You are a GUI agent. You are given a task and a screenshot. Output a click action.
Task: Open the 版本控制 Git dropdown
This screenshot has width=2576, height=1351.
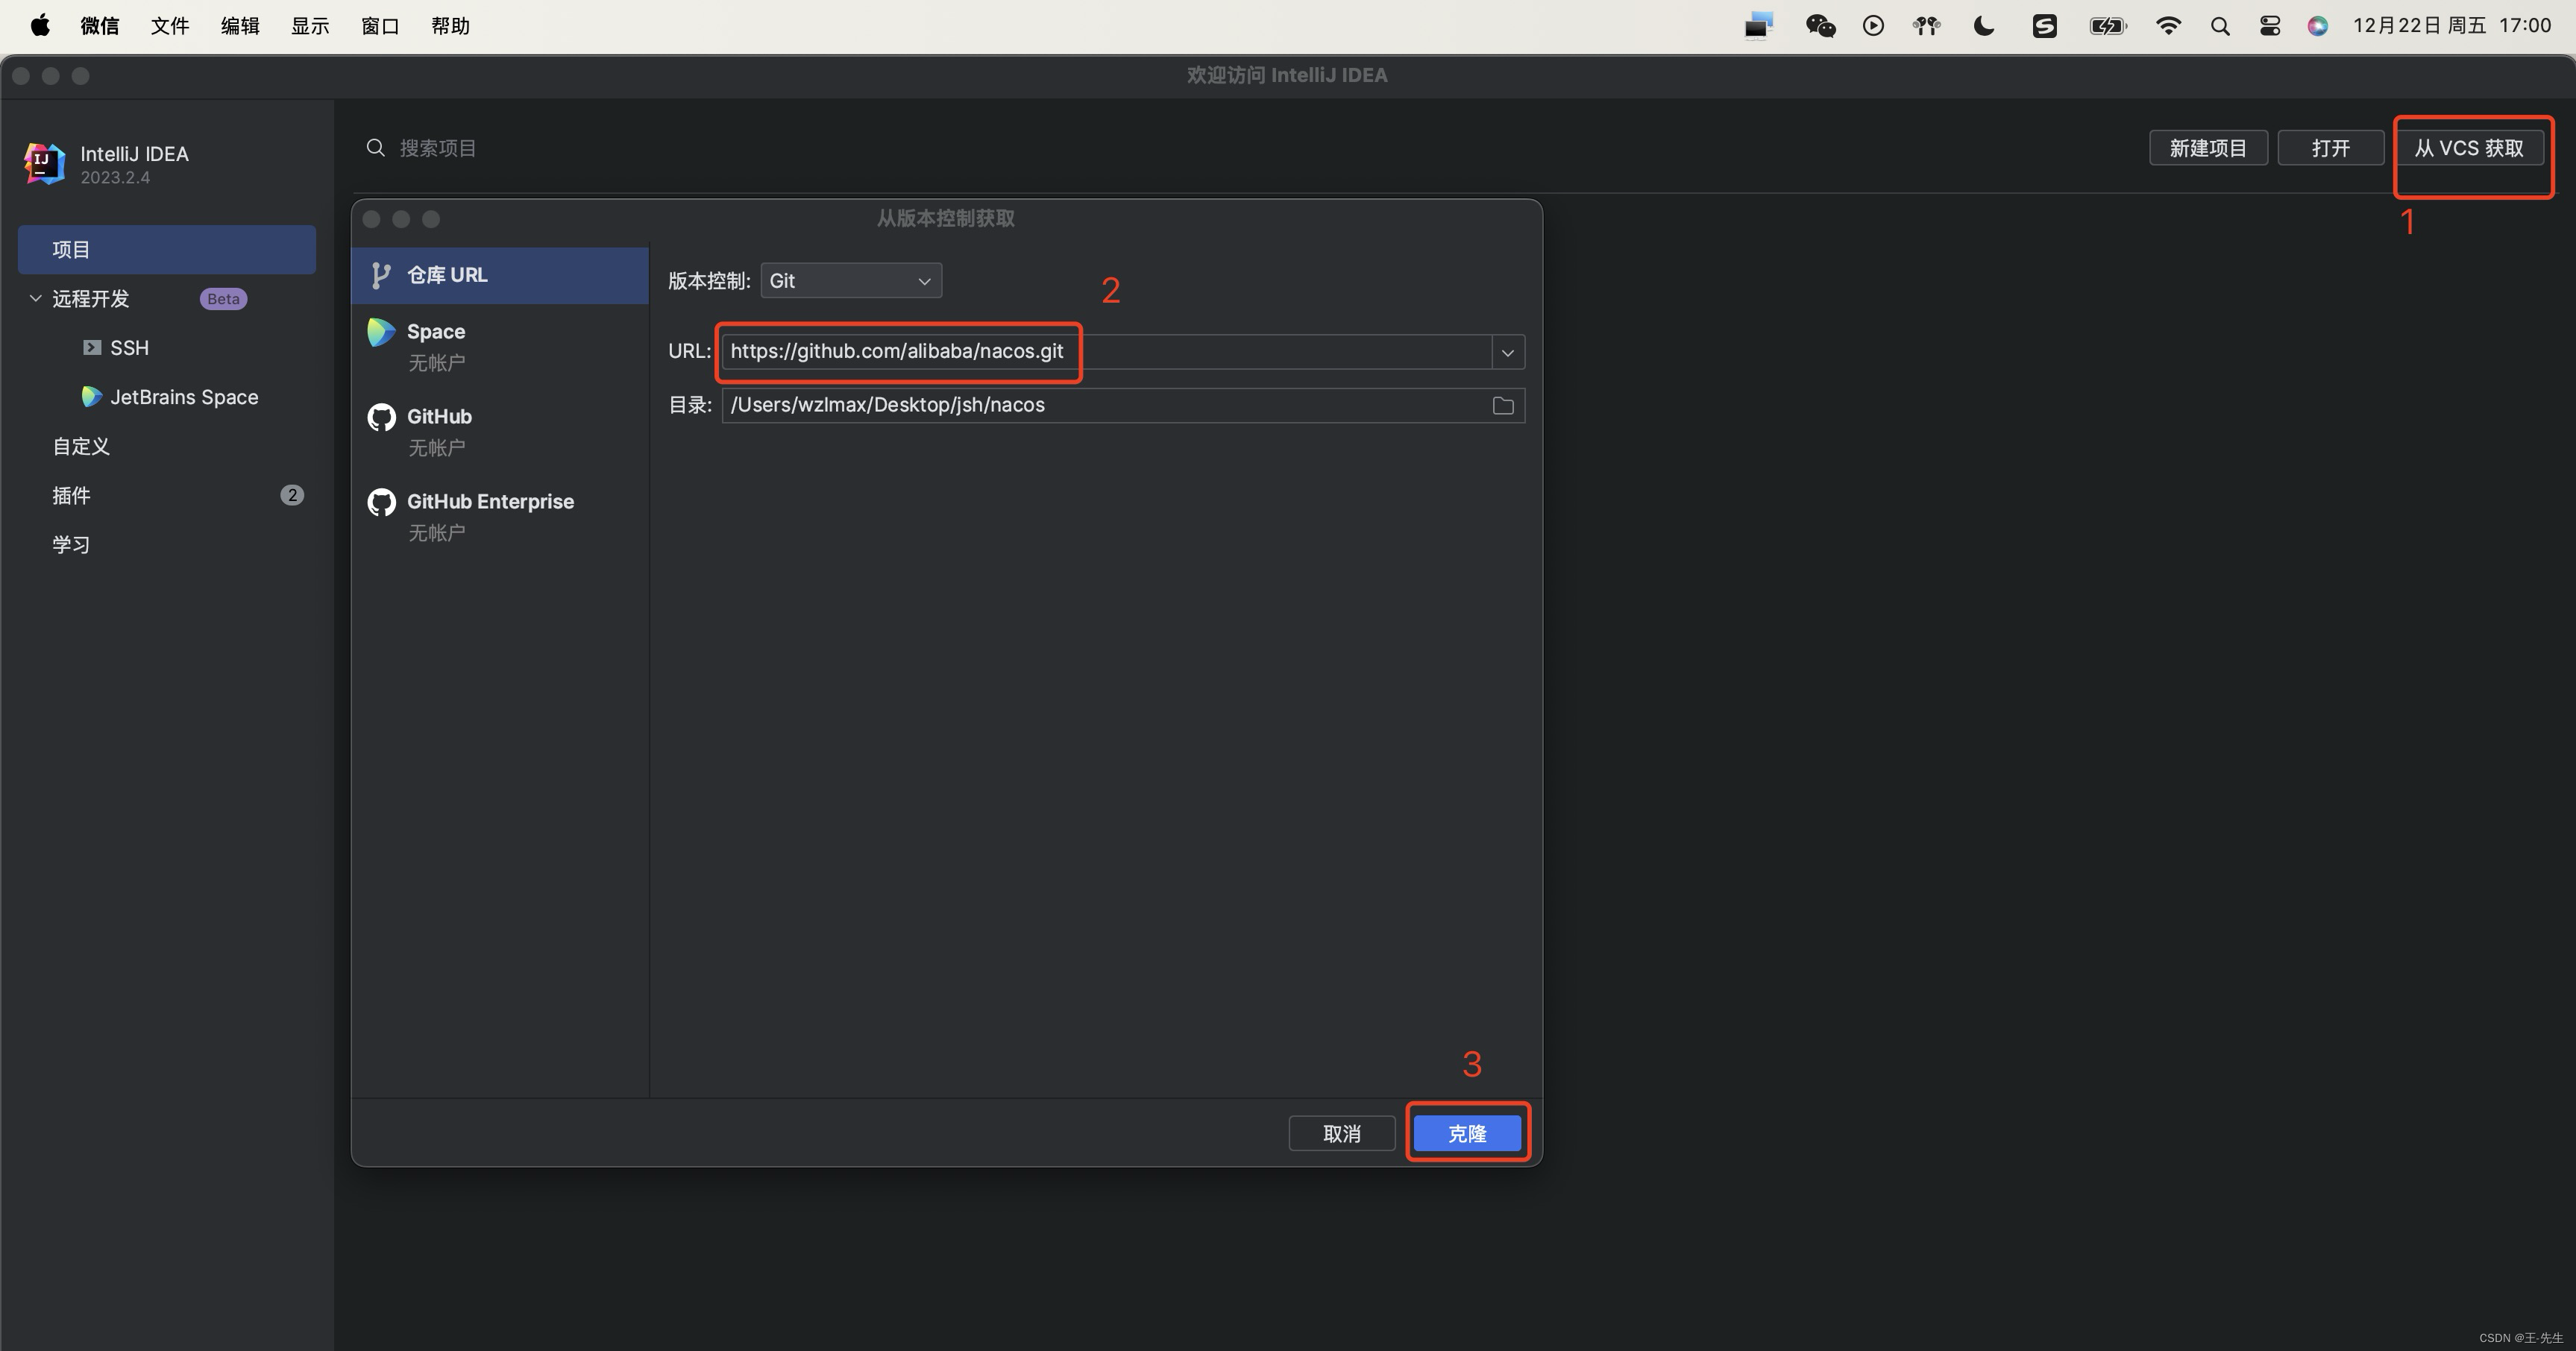pyautogui.click(x=851, y=281)
